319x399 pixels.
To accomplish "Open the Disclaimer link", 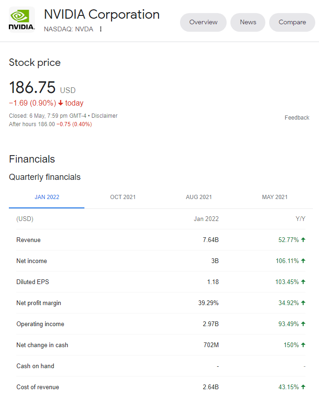I will tap(104, 116).
